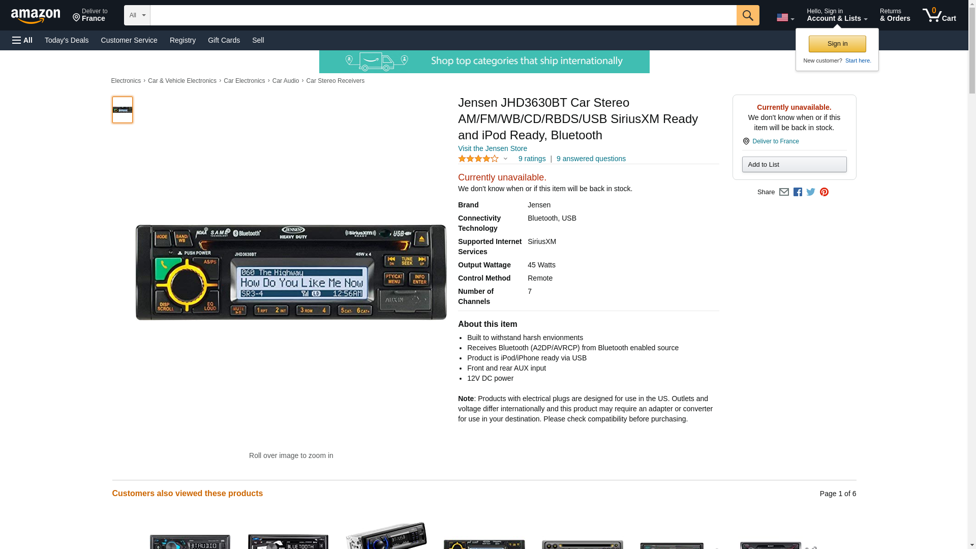976x549 pixels.
Task: Share product on Twitter icon
Action: click(x=811, y=192)
